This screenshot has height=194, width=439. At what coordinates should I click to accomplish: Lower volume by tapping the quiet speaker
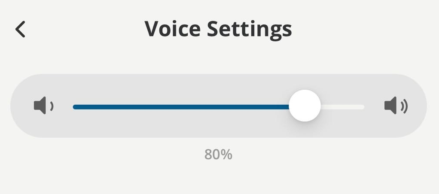43,106
